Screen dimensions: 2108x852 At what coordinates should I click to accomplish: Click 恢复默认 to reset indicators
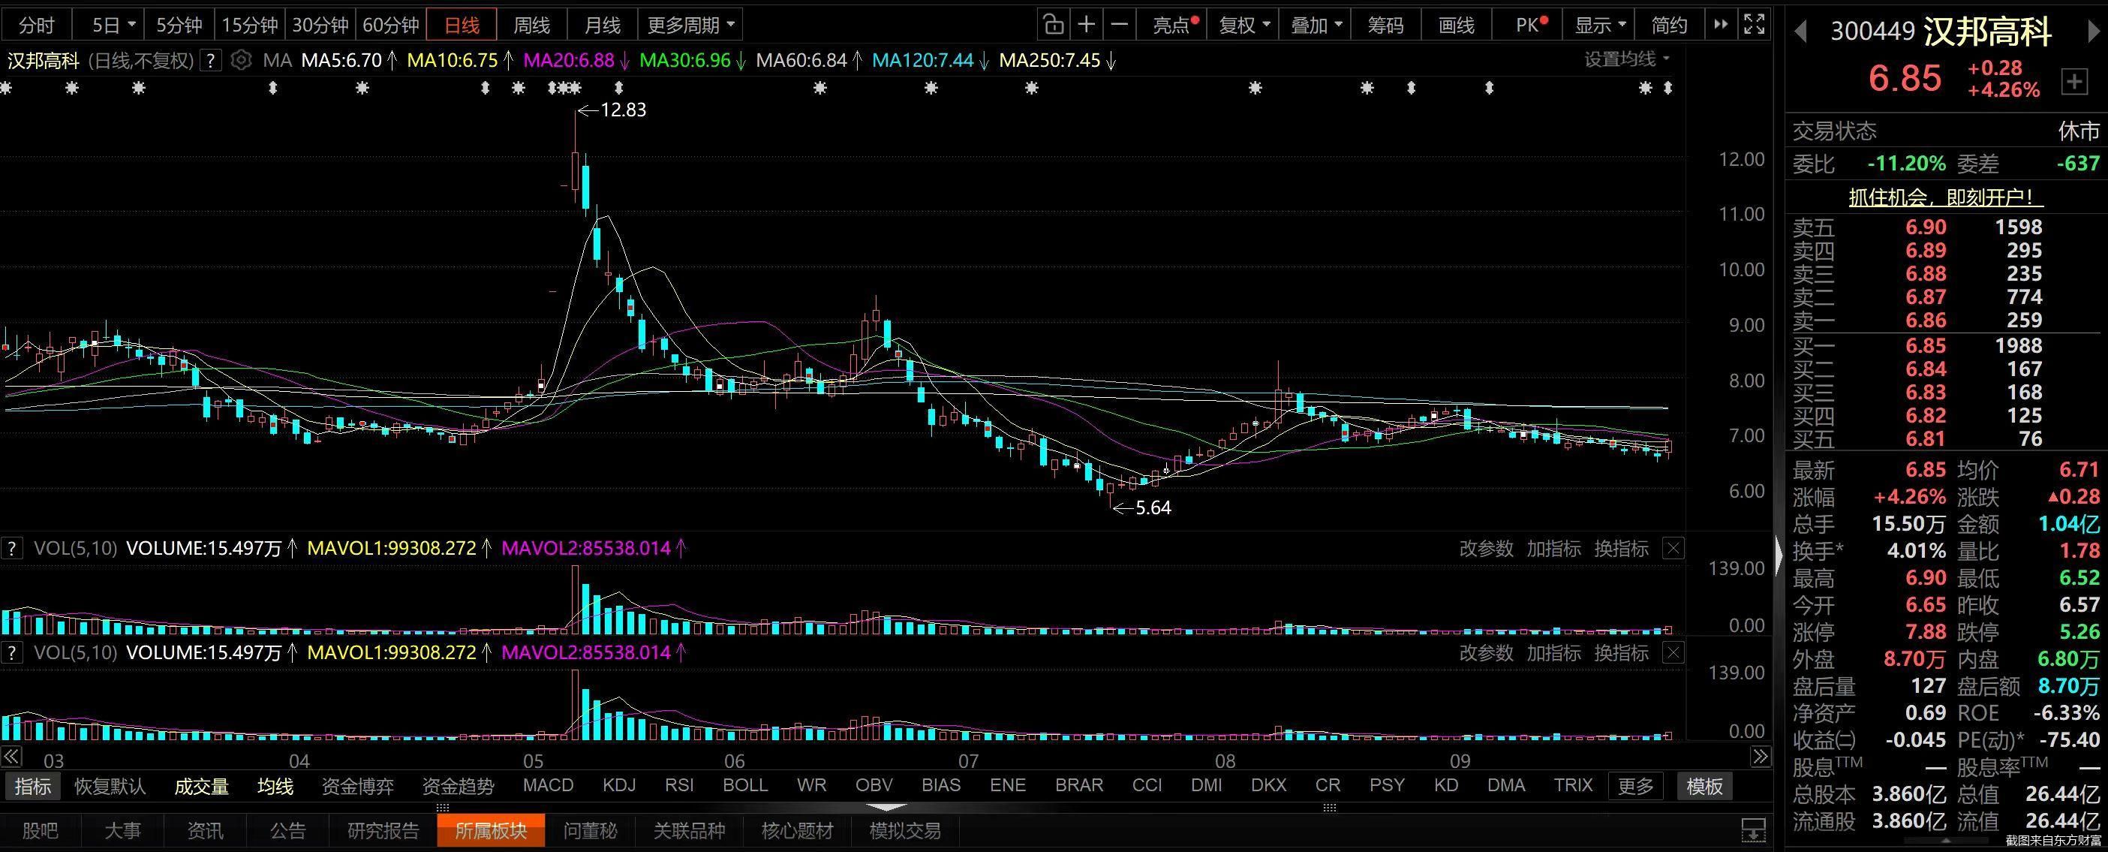pos(110,787)
